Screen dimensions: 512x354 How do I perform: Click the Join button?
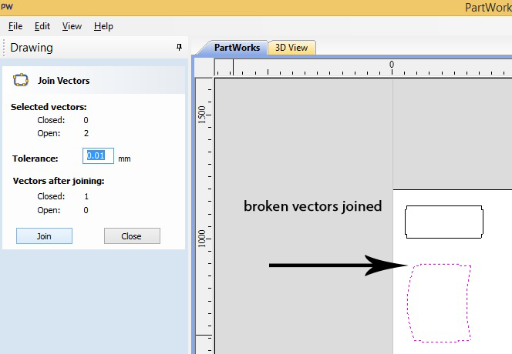click(x=44, y=236)
